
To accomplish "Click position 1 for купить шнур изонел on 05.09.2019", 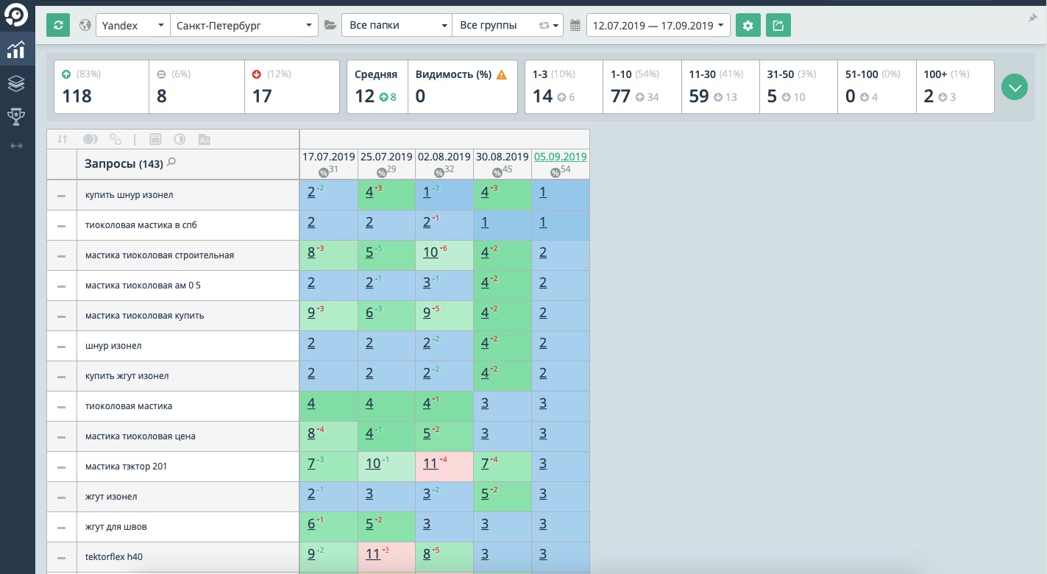I will pyautogui.click(x=543, y=192).
